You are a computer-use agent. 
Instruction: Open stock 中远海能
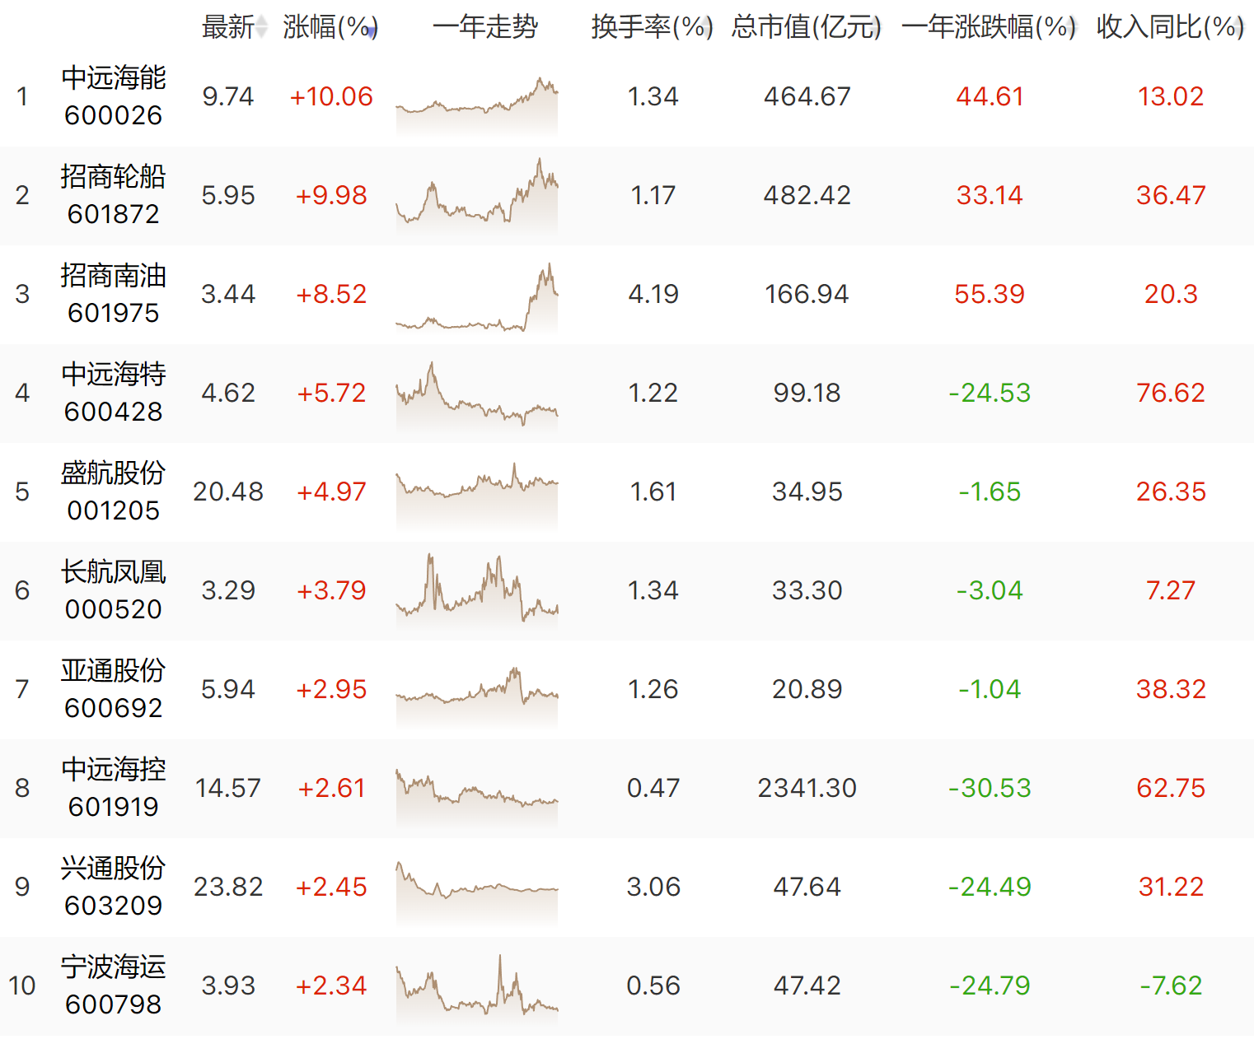[x=114, y=77]
